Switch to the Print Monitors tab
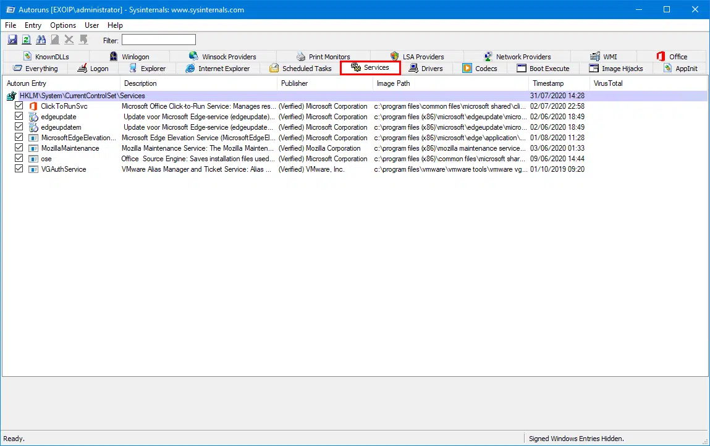The image size is (710, 446). (x=323, y=57)
